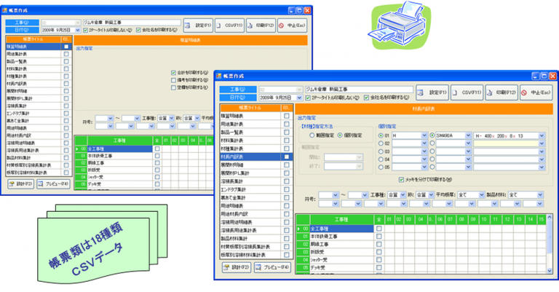Screen dimensions: 559x292
Task: Click the page icon on front window's CSV(F11)
Action: click(455, 92)
